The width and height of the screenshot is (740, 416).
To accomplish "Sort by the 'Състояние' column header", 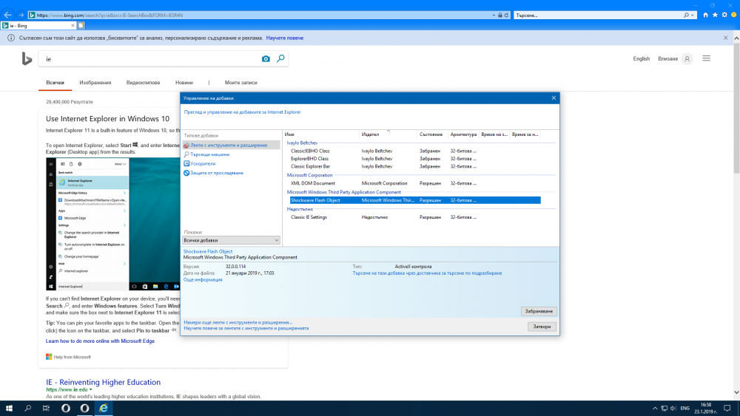I will point(431,134).
